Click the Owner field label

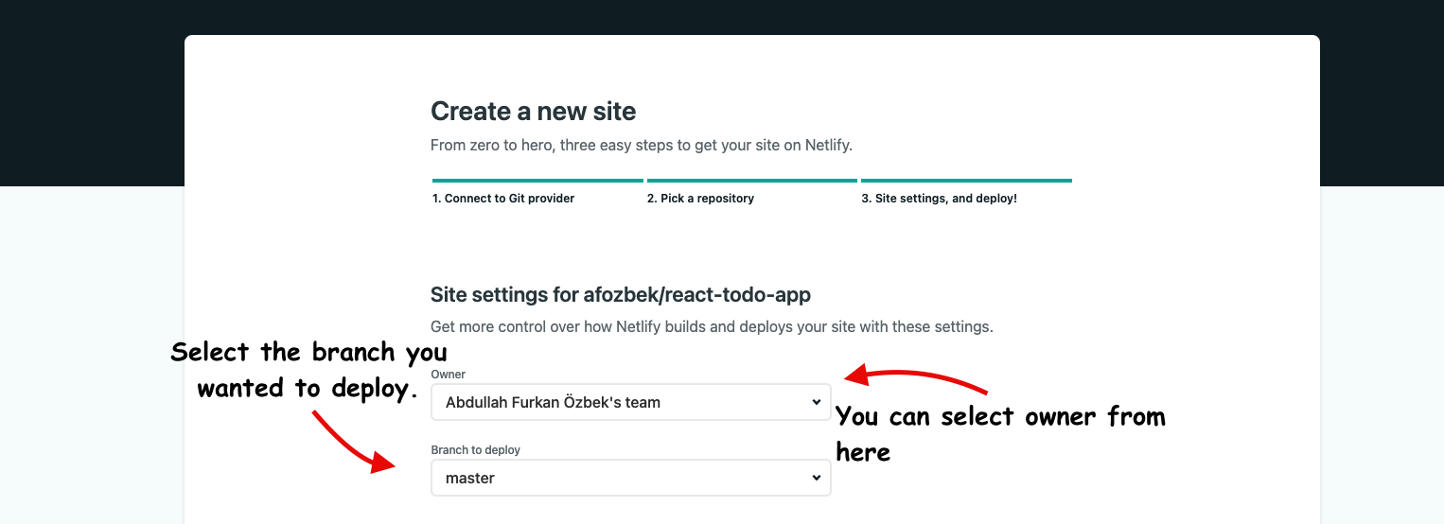coord(448,375)
